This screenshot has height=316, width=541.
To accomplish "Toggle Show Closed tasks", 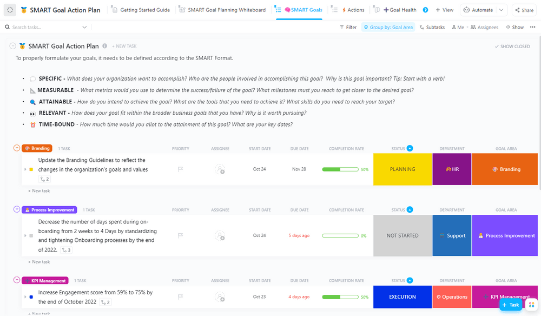I will coord(512,47).
